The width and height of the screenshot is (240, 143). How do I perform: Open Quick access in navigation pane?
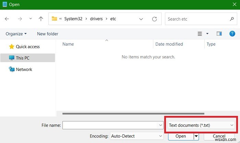coord(28,47)
